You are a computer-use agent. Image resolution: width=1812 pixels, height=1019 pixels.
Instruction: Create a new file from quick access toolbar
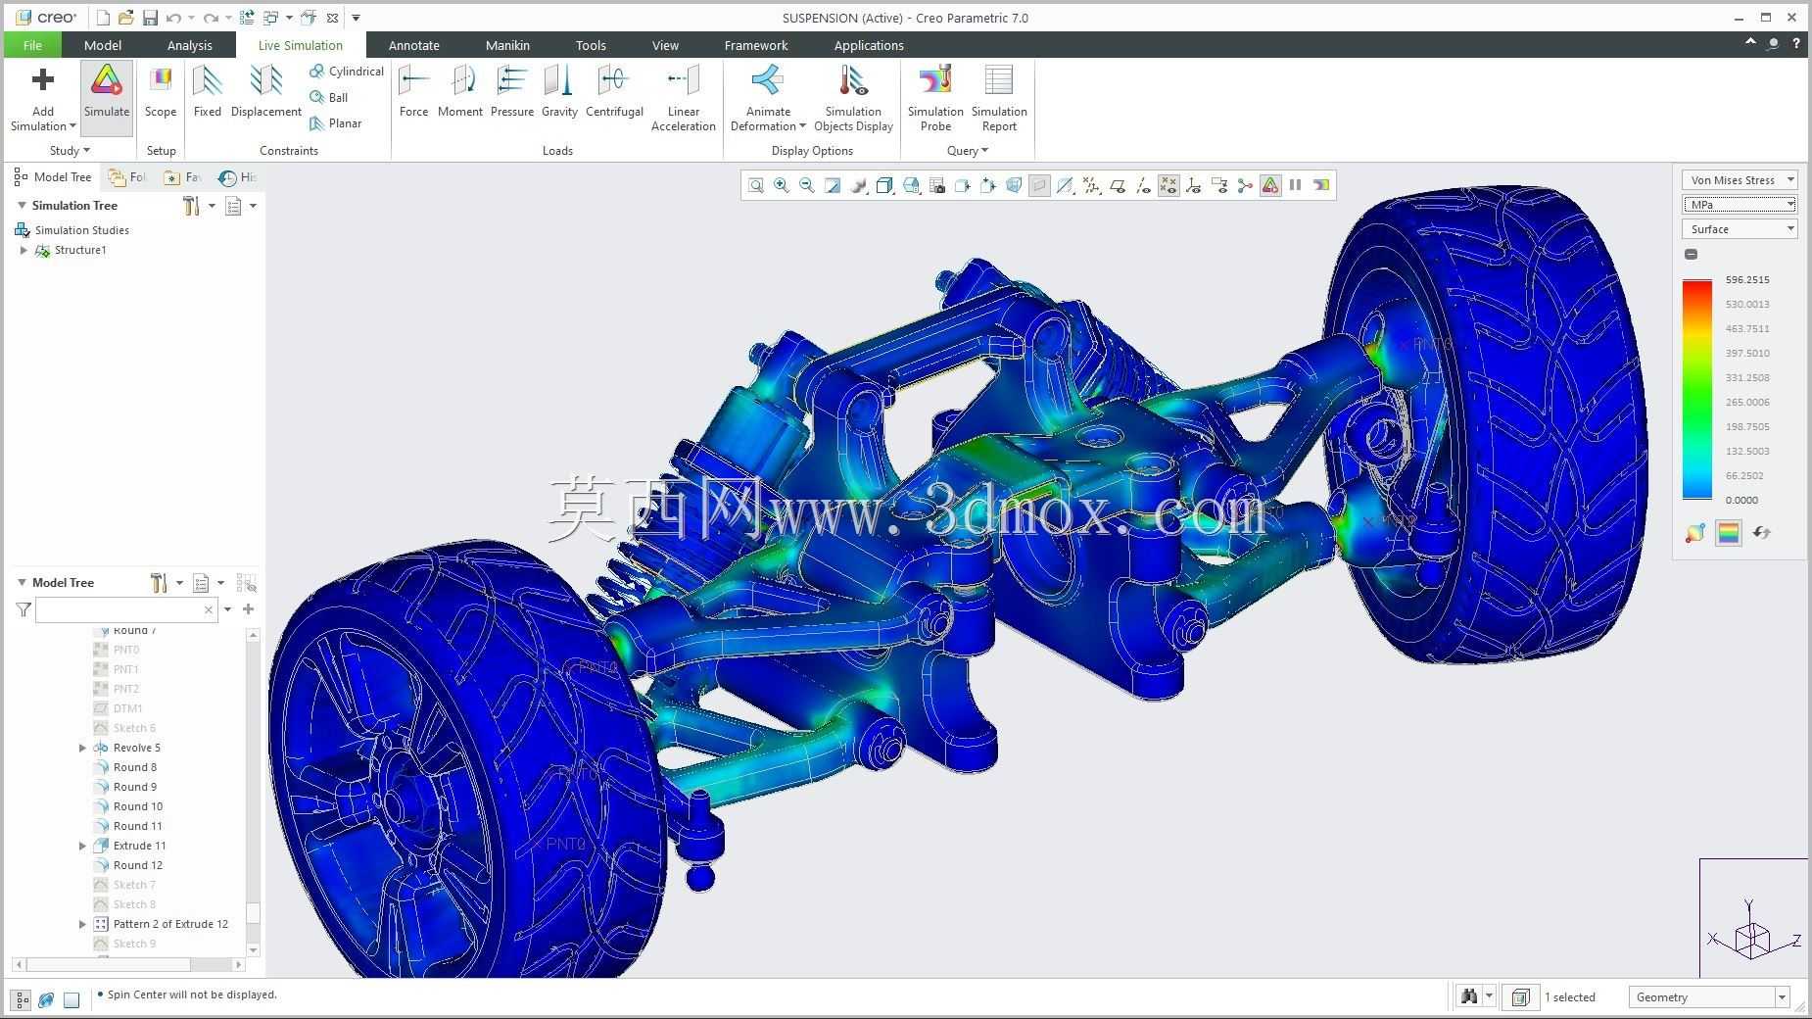pyautogui.click(x=103, y=18)
